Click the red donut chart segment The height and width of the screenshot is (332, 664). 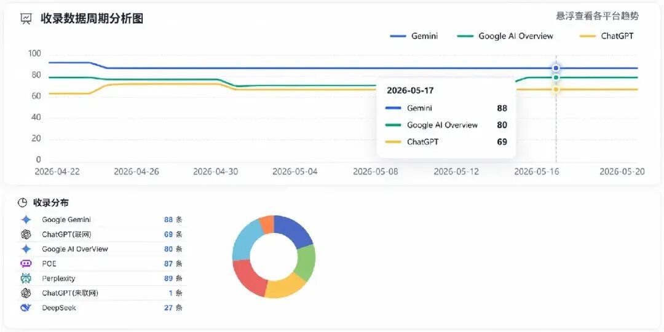[249, 277]
